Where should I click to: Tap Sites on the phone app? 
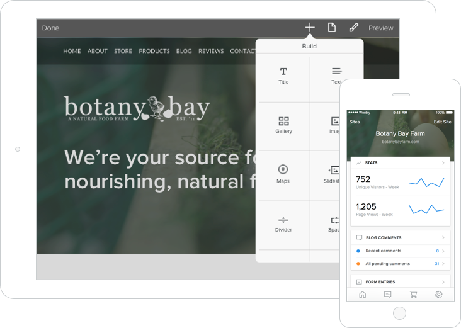click(355, 122)
